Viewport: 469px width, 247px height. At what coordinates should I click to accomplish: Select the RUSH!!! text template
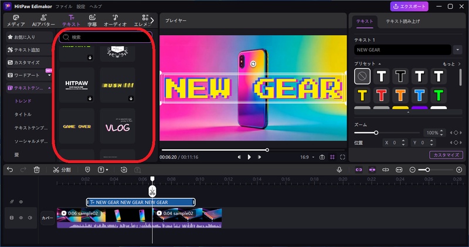coord(118,85)
